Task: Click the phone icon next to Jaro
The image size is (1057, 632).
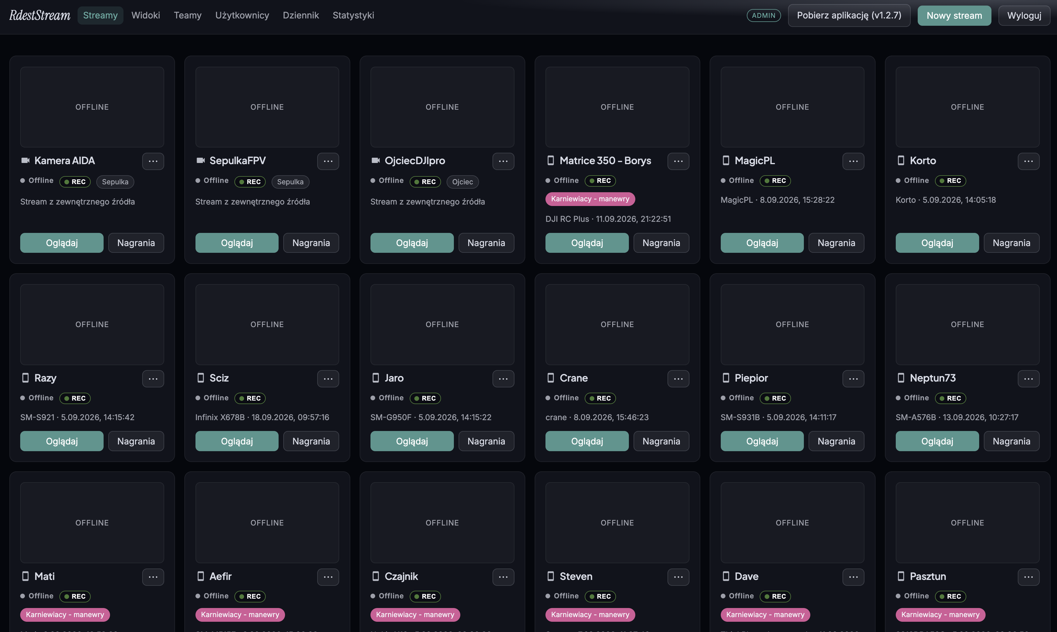Action: 376,378
